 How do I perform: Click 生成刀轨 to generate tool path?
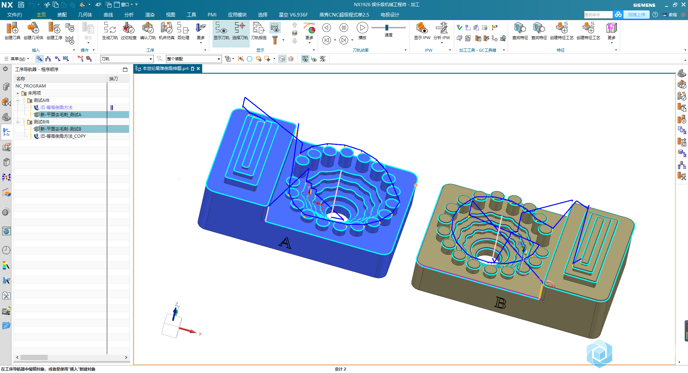click(110, 30)
